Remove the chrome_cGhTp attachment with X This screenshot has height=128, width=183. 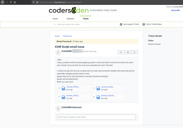click(59, 97)
